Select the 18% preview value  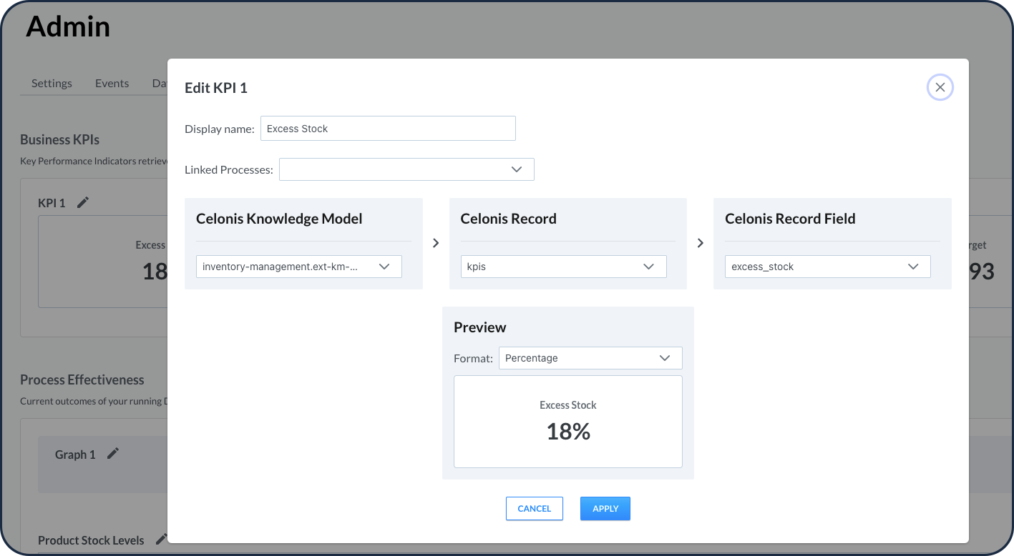568,431
